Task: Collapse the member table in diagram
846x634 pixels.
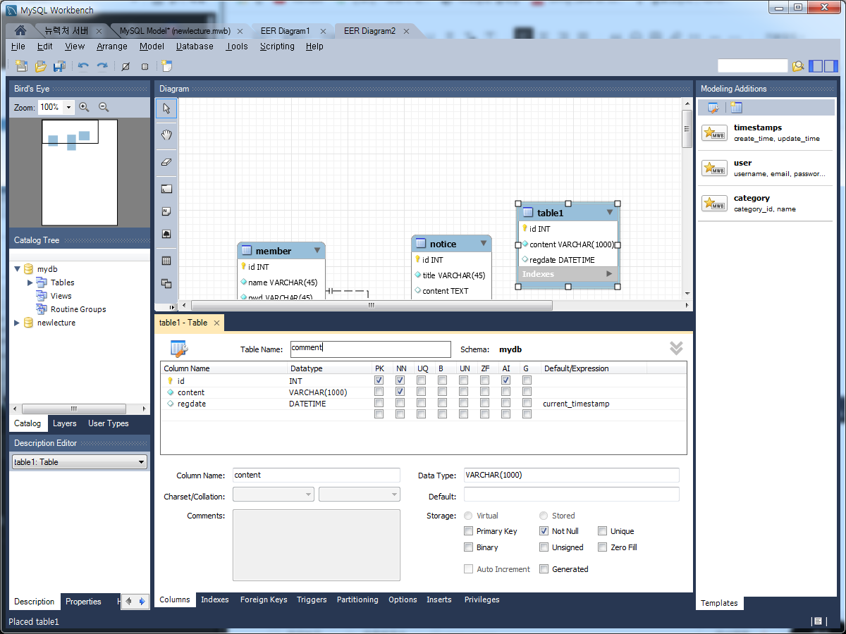Action: pos(317,250)
